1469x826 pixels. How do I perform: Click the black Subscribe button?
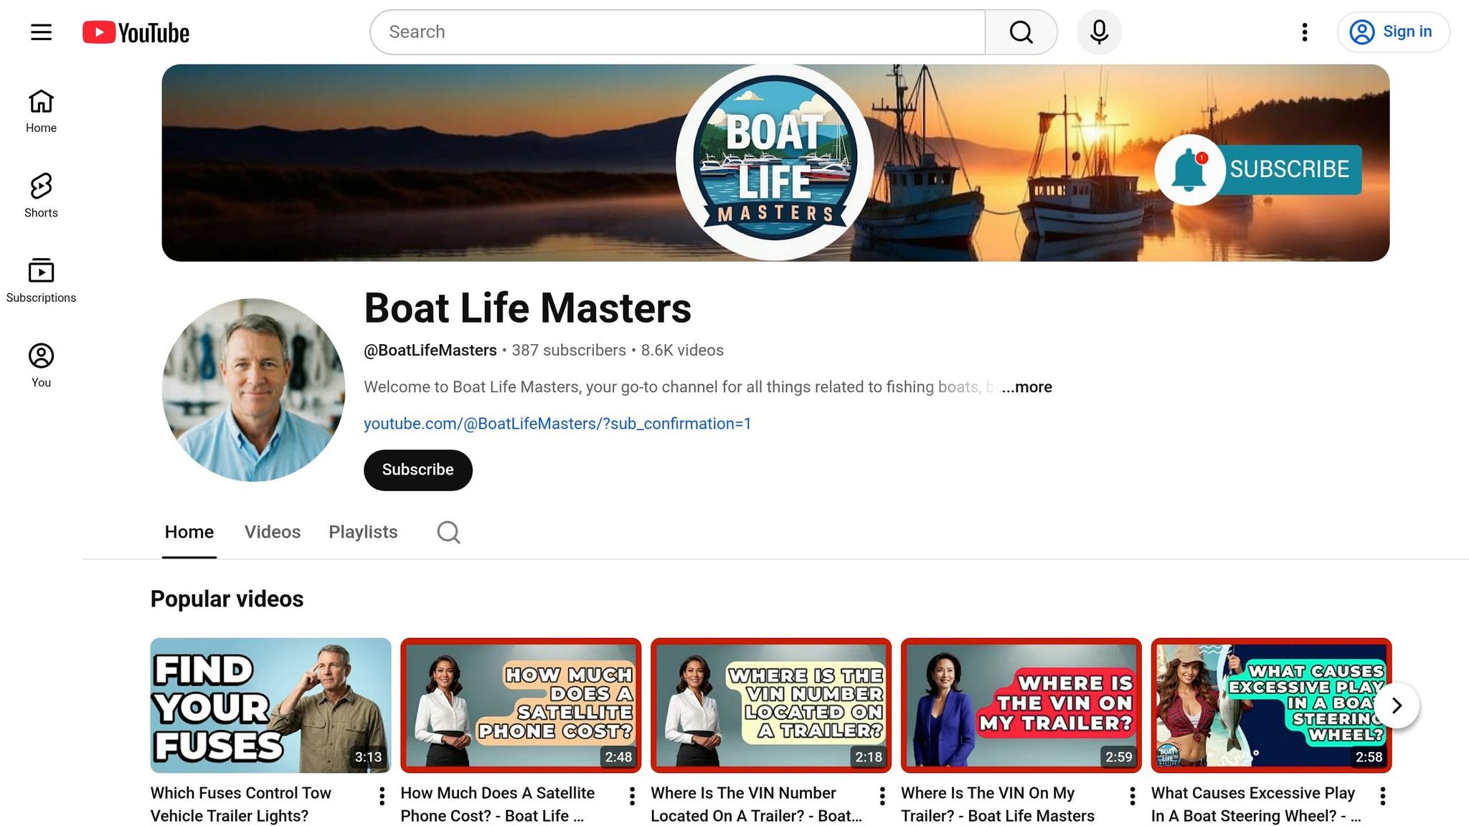click(x=418, y=470)
